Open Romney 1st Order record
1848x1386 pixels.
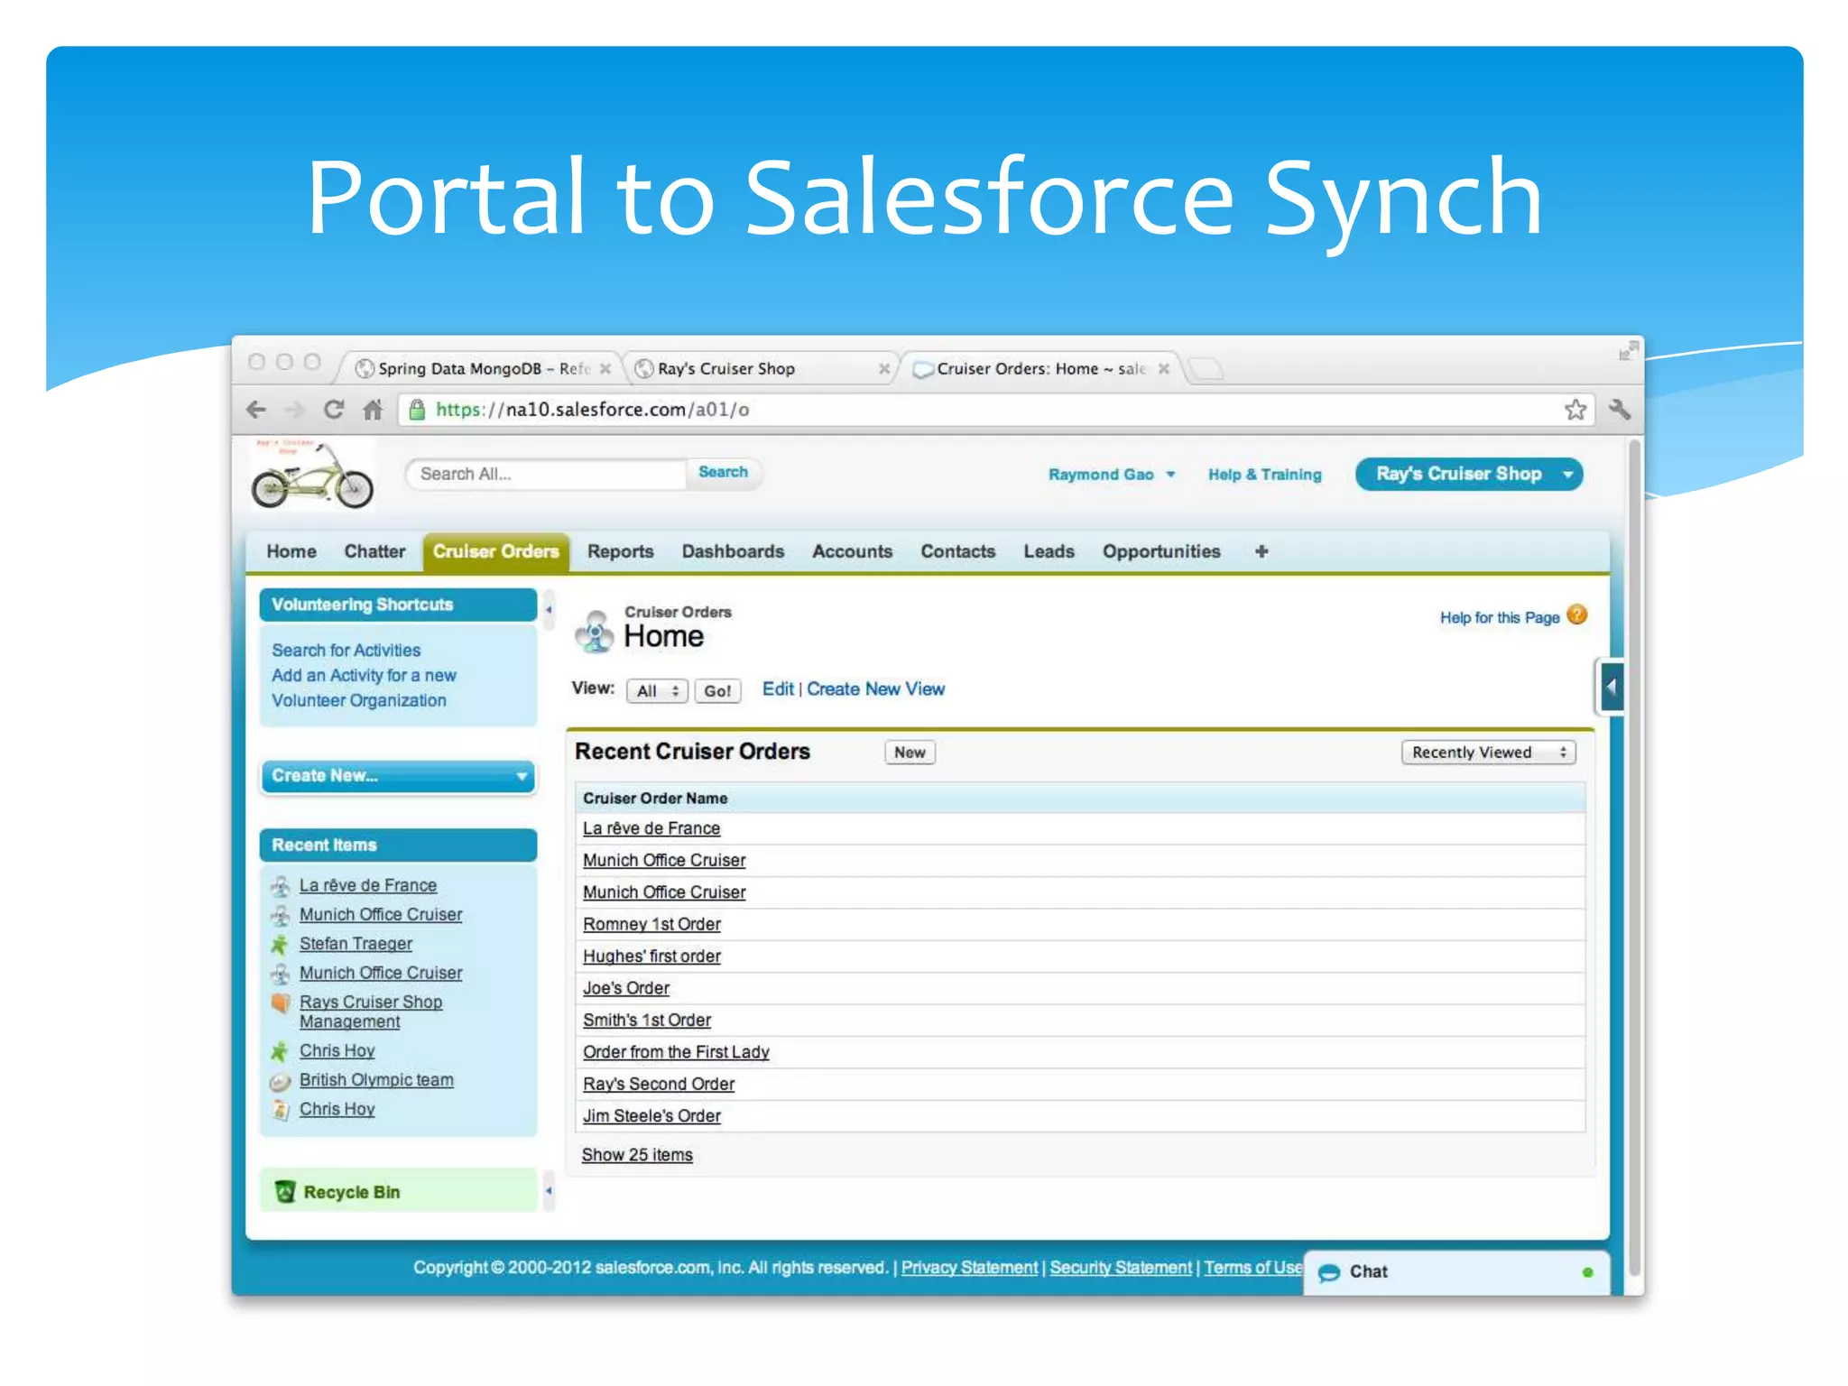651,925
